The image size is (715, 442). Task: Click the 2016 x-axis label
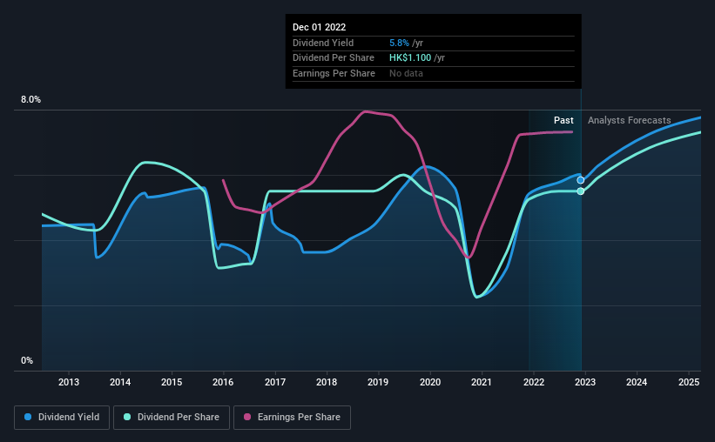(x=223, y=382)
